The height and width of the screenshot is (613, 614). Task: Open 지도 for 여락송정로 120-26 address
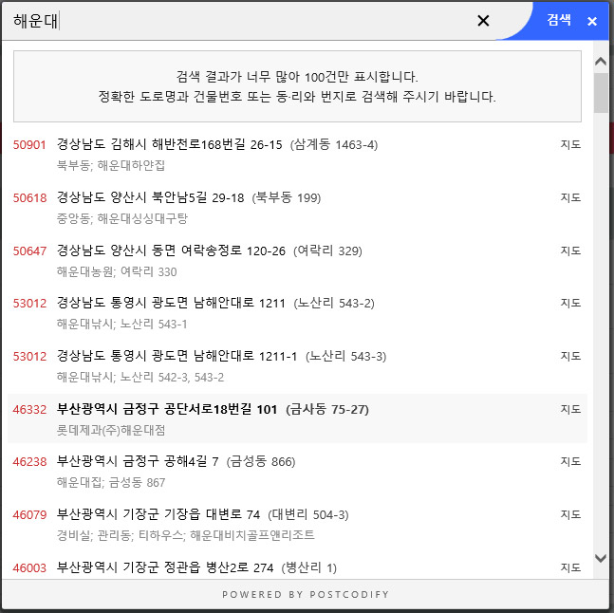coord(570,251)
